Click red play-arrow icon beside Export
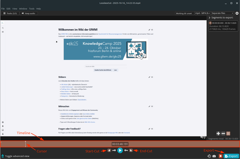Image resolution: width=240 pixels, height=159 pixels. pyautogui.click(x=220, y=156)
